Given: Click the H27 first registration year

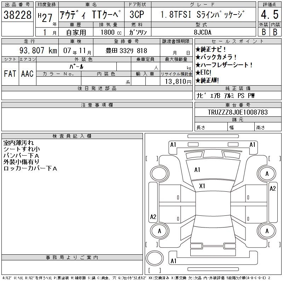Looking at the screenshot, I should pyautogui.click(x=45, y=18).
